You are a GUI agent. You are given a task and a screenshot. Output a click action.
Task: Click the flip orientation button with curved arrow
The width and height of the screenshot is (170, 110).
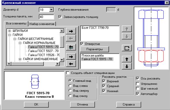click(127, 48)
